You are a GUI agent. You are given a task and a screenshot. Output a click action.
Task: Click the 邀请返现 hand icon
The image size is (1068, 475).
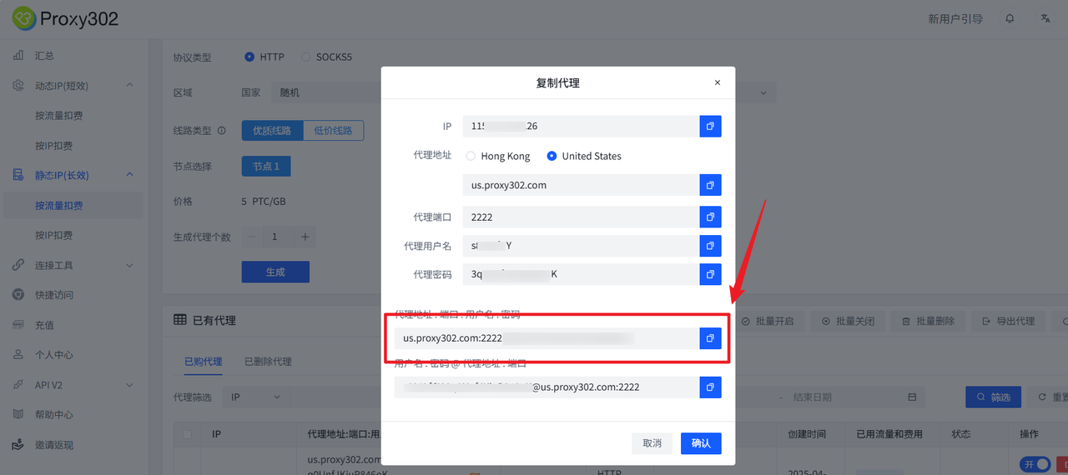18,444
